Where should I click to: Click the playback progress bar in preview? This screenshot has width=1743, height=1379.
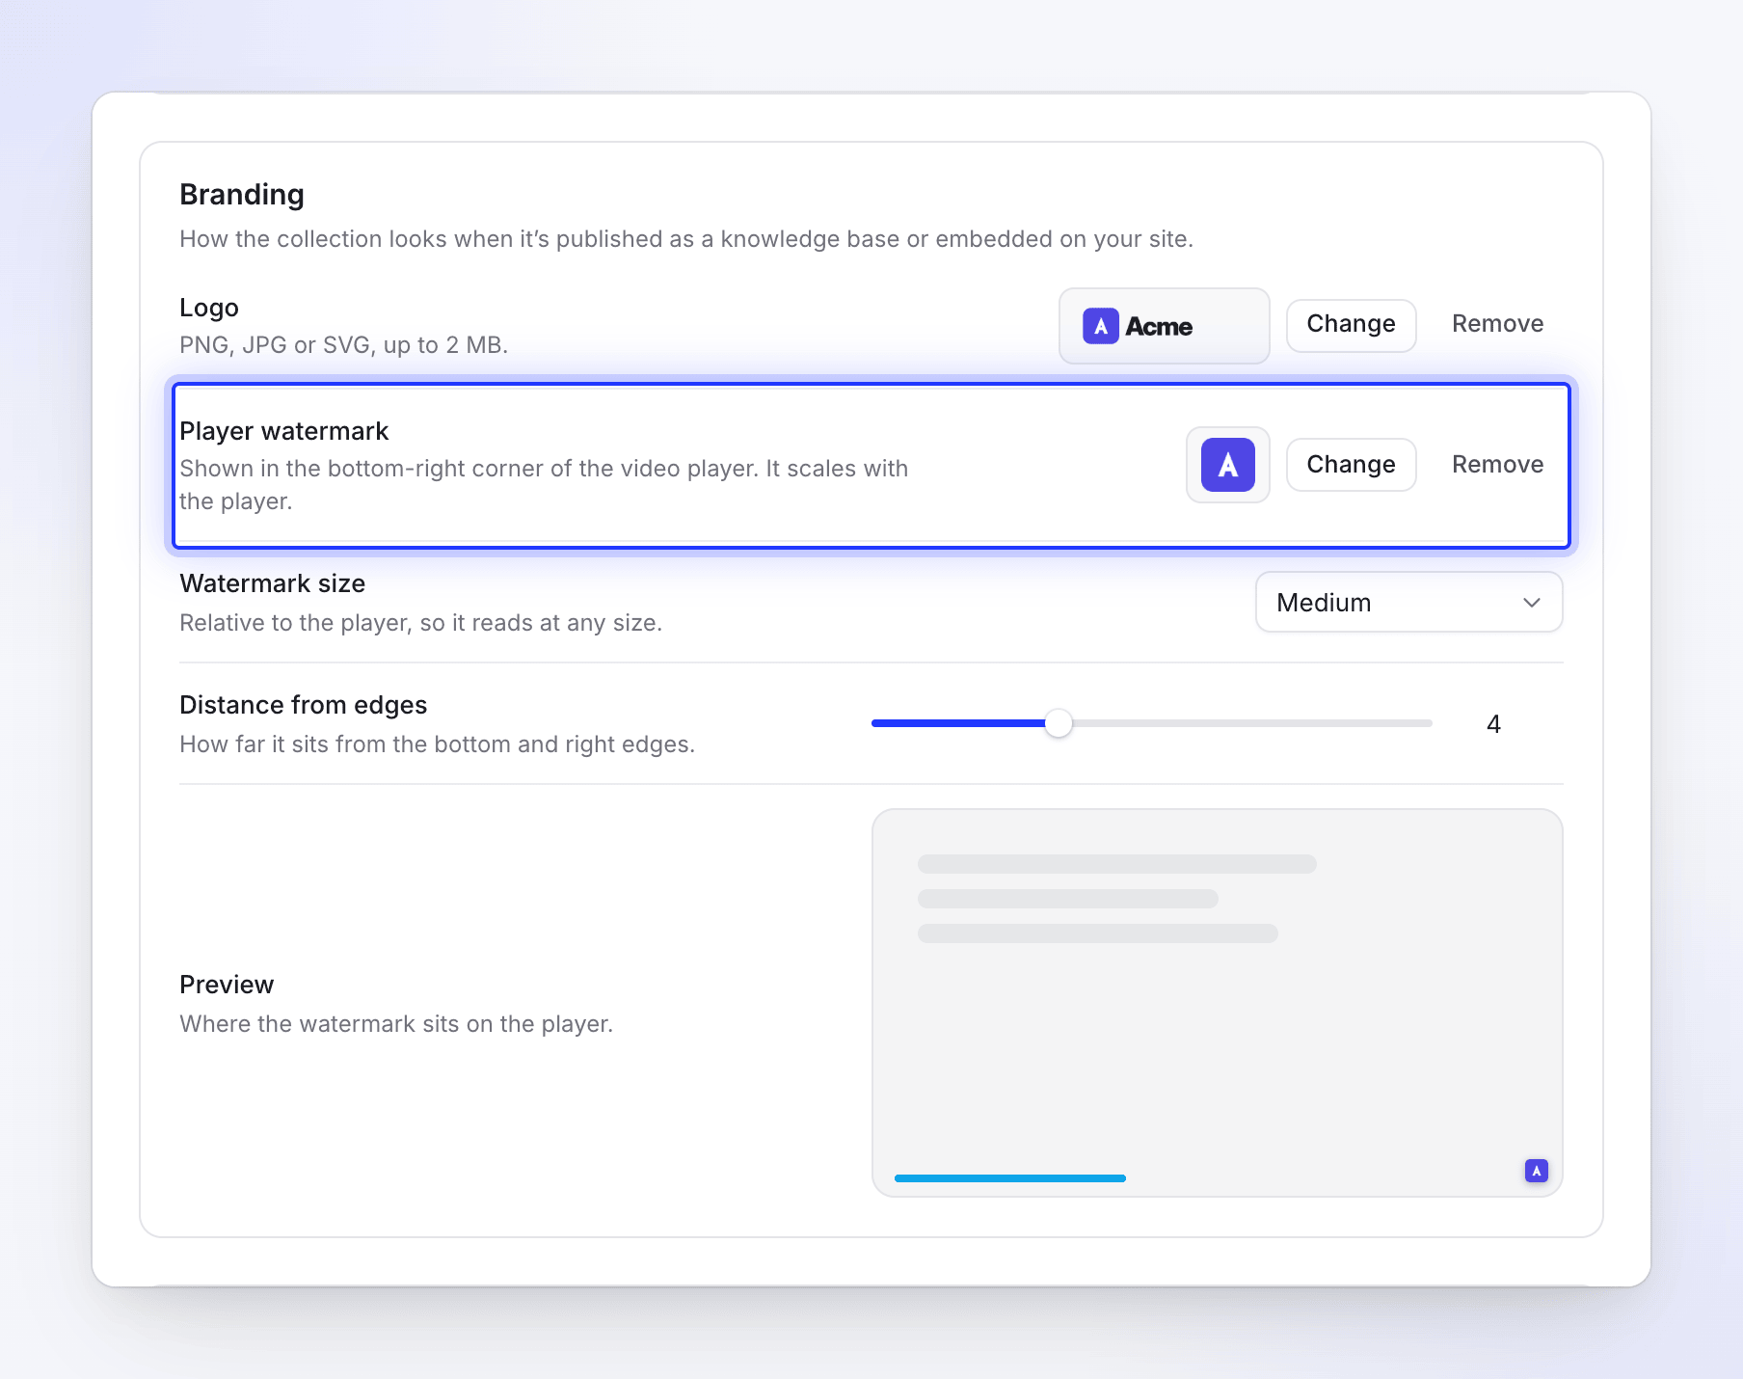1009,1178
